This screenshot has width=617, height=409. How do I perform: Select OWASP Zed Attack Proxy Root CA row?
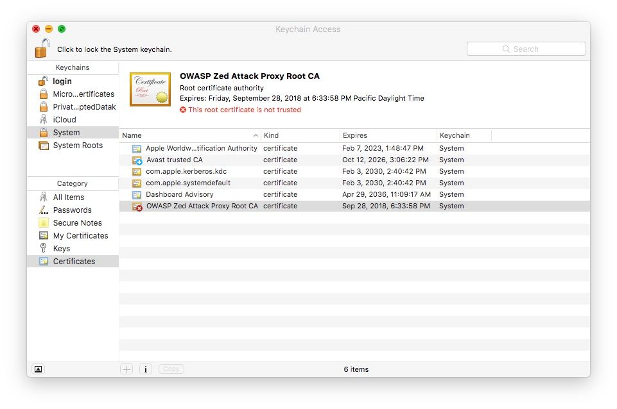coord(354,206)
